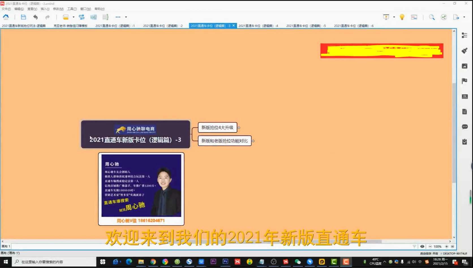
Task: Insert a Relationship with the curved arrow icon
Action: [x=82, y=17]
